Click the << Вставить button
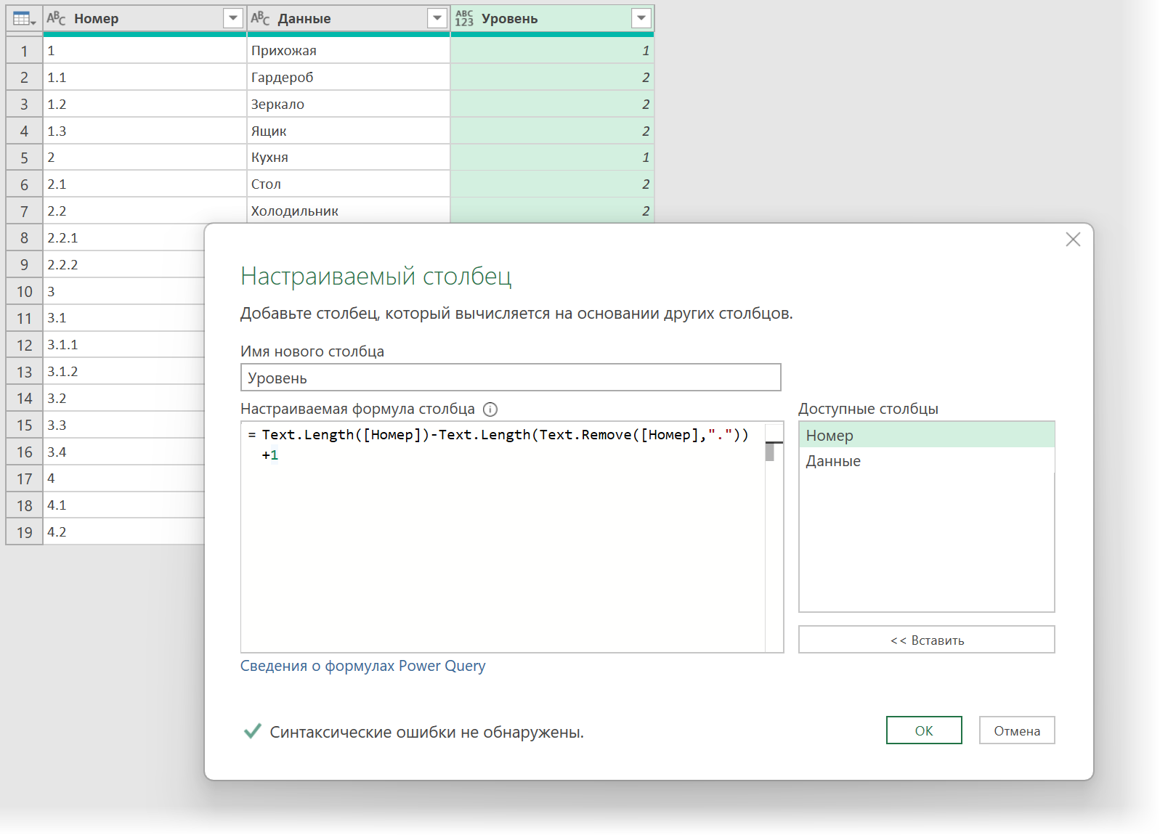This screenshot has width=1160, height=835. 927,640
